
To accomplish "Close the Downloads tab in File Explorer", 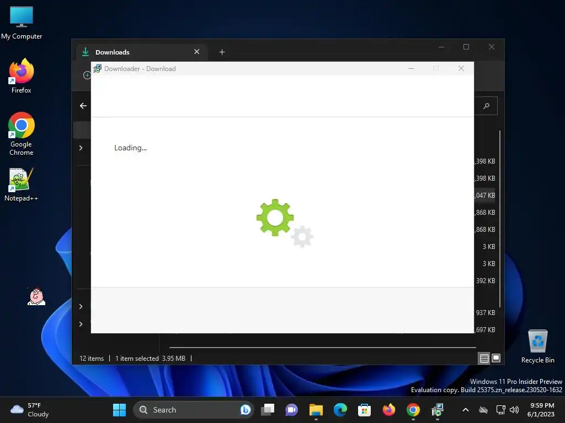I will pyautogui.click(x=197, y=52).
